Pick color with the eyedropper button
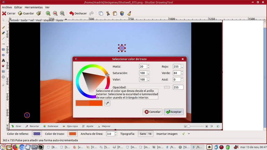 coord(107,103)
